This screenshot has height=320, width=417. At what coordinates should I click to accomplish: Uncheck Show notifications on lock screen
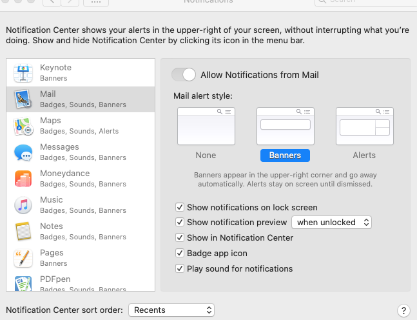(180, 207)
